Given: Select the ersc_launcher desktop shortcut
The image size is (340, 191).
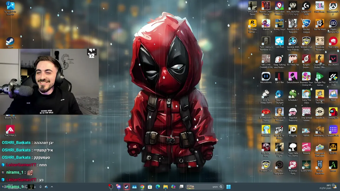Looking at the screenshot, I should point(293,8).
